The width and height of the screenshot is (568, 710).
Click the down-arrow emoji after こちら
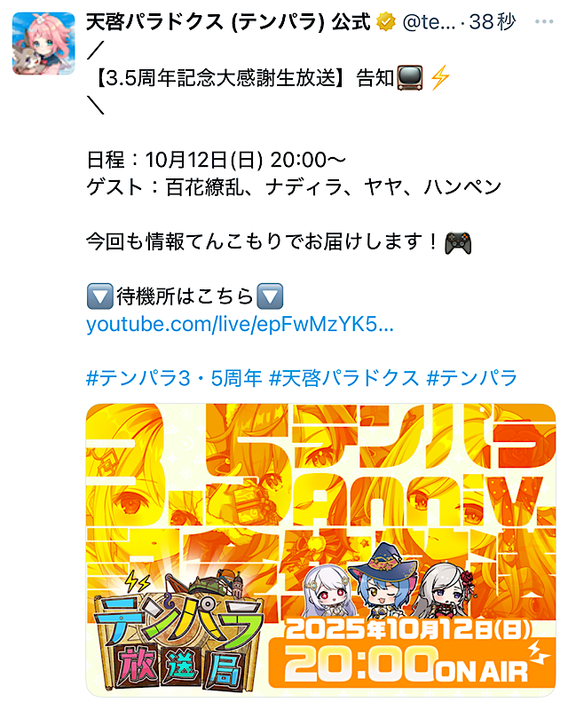click(x=270, y=296)
